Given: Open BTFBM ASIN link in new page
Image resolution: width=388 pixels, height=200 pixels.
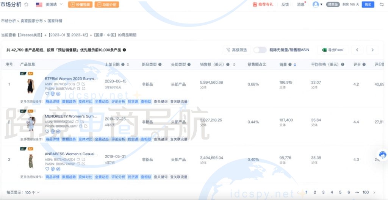Looking at the screenshot, I should coord(83,84).
